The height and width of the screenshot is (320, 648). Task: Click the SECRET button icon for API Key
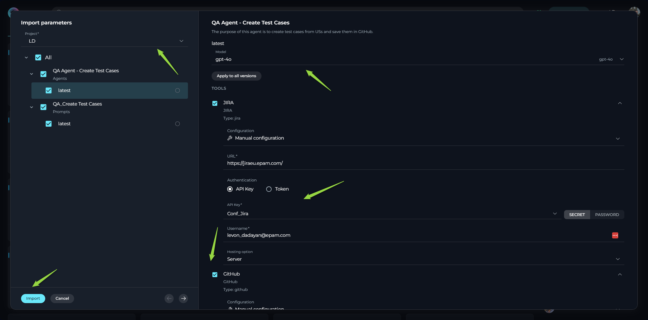click(x=577, y=214)
